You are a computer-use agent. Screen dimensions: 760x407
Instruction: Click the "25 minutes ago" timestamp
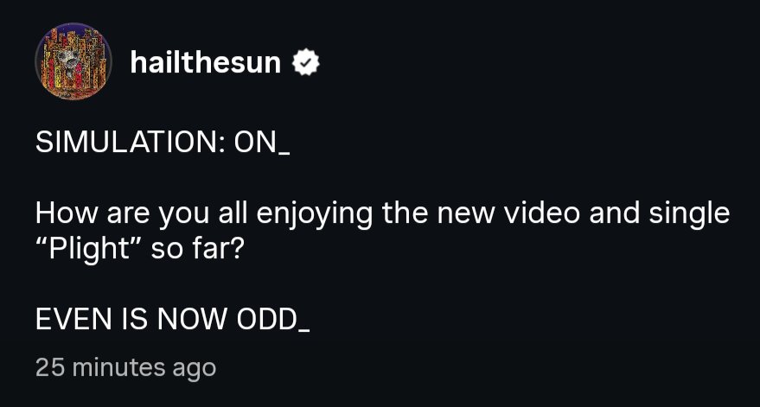pyautogui.click(x=125, y=368)
